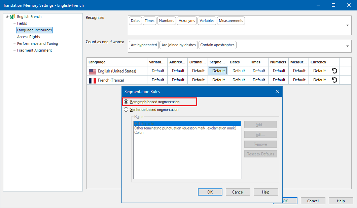This screenshot has width=357, height=208.
Task: Reset French (France) row to defaults
Action: (334, 80)
